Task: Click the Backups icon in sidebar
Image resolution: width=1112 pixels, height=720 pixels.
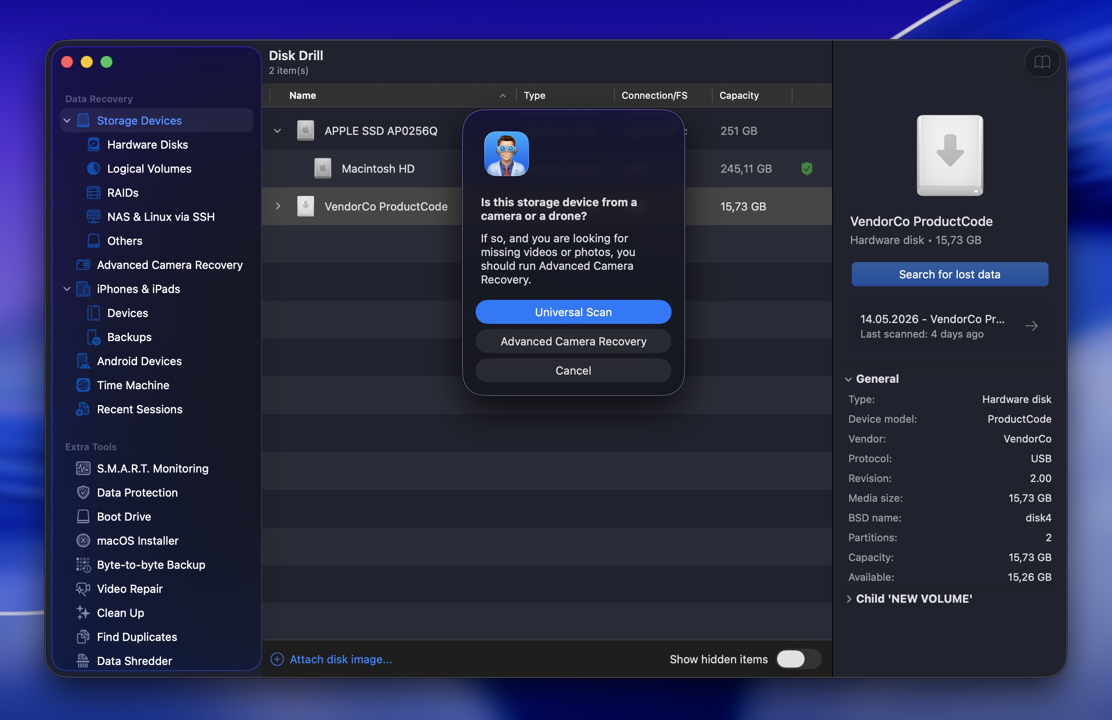Action: pos(94,337)
